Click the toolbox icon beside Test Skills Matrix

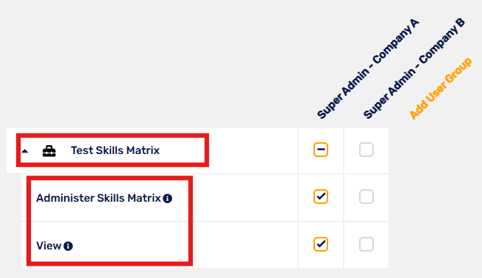[x=49, y=151]
